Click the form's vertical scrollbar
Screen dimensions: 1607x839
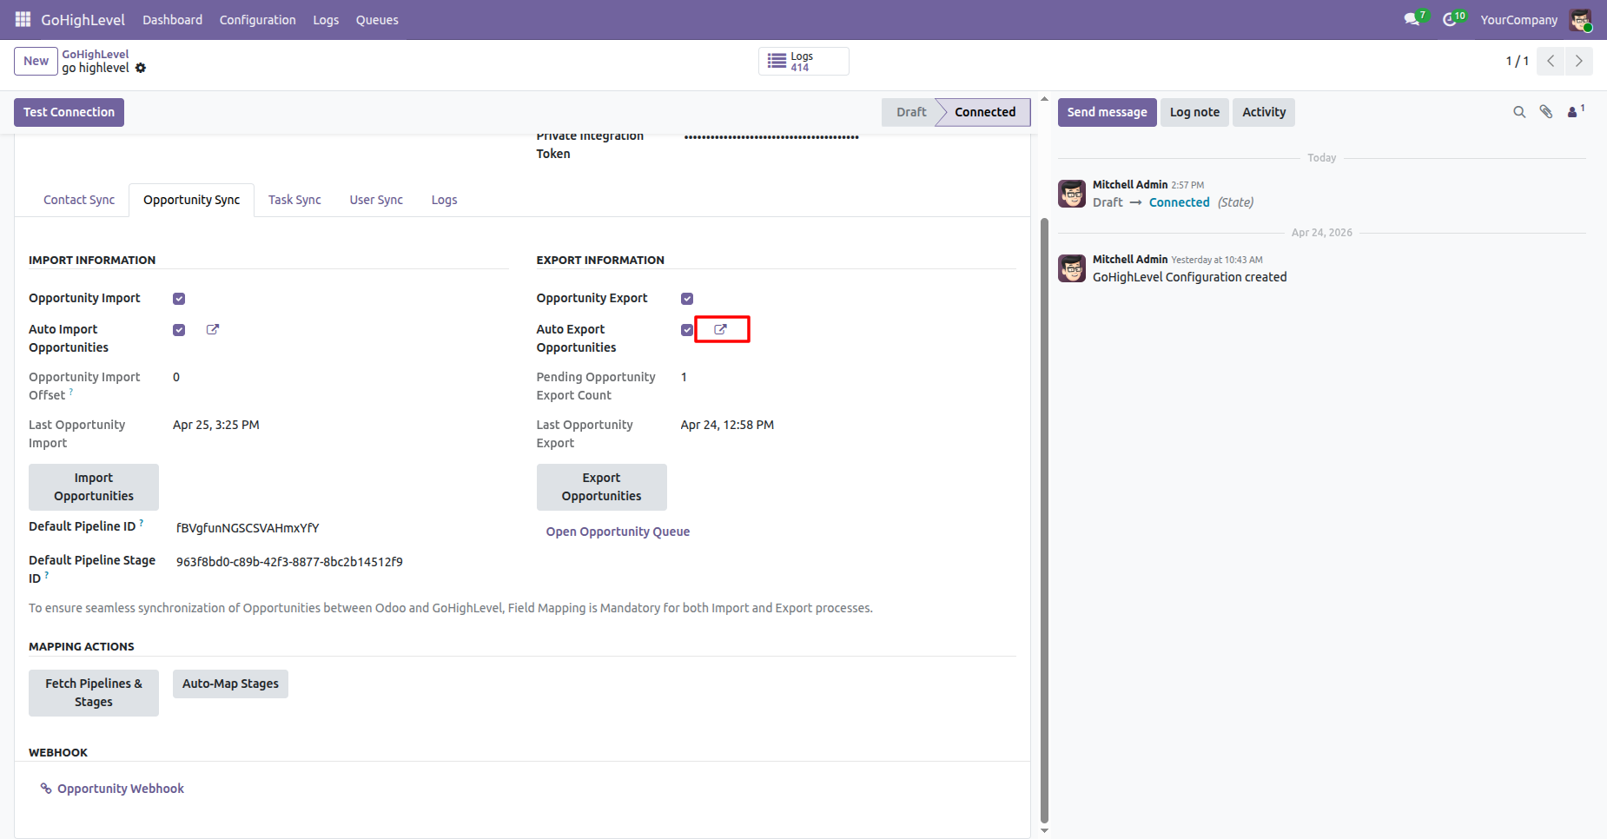[1044, 521]
